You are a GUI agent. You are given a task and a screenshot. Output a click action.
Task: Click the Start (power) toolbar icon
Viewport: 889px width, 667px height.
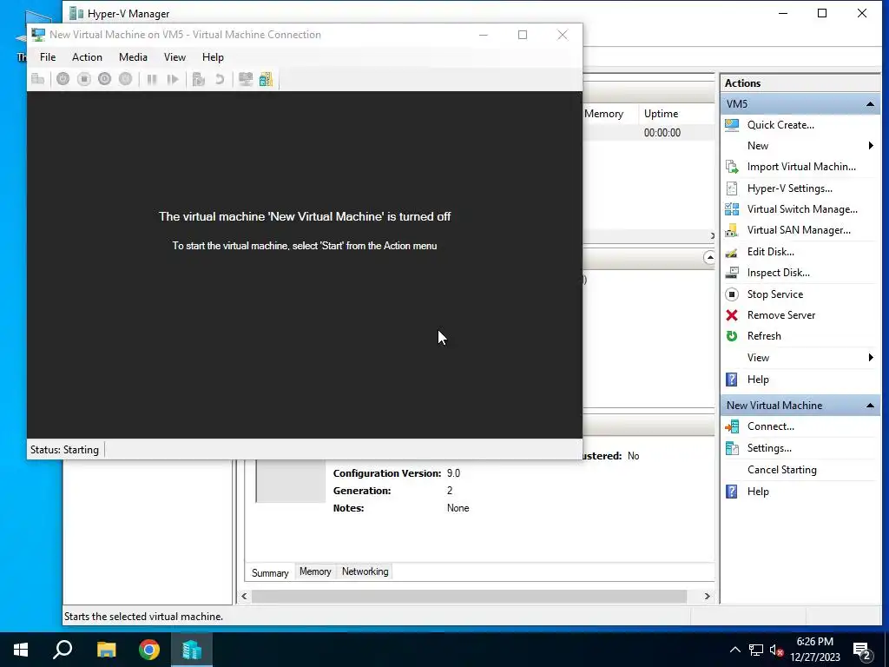pos(63,79)
